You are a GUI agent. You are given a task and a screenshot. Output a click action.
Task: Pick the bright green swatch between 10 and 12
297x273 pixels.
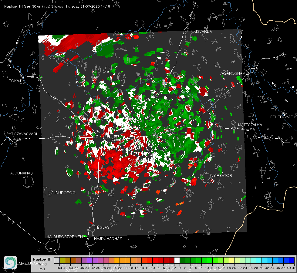click(x=210, y=260)
